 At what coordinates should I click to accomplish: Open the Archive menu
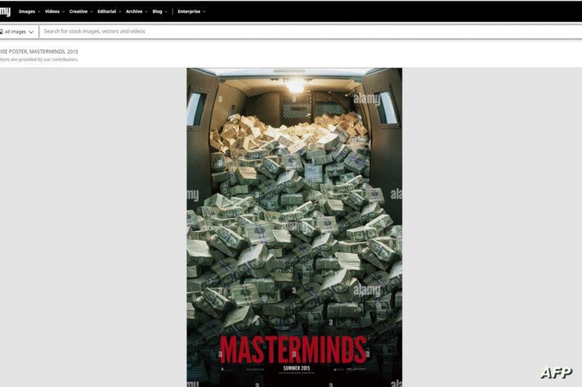coord(137,11)
